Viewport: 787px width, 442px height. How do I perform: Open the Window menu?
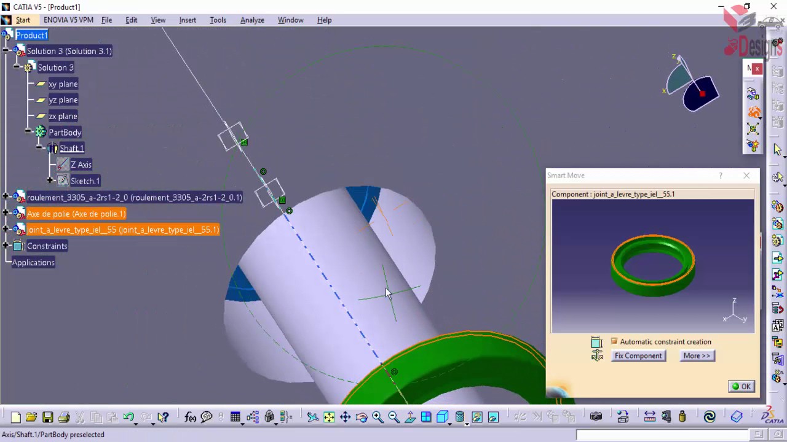click(x=290, y=20)
